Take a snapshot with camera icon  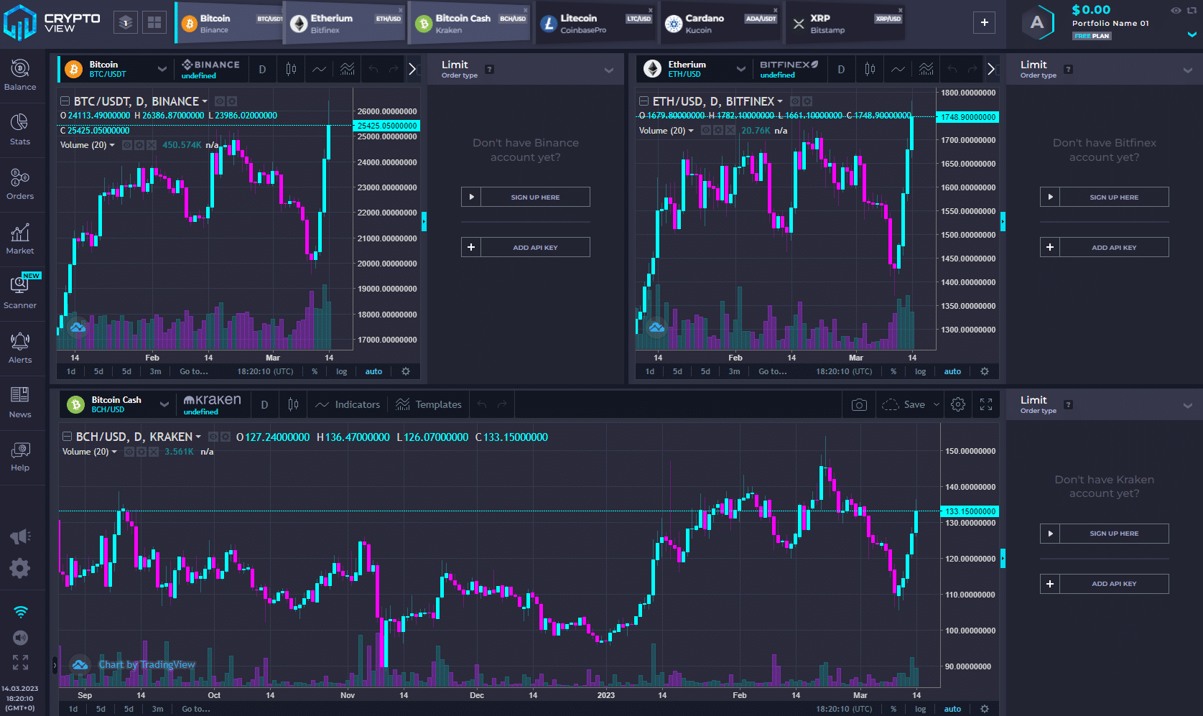859,404
